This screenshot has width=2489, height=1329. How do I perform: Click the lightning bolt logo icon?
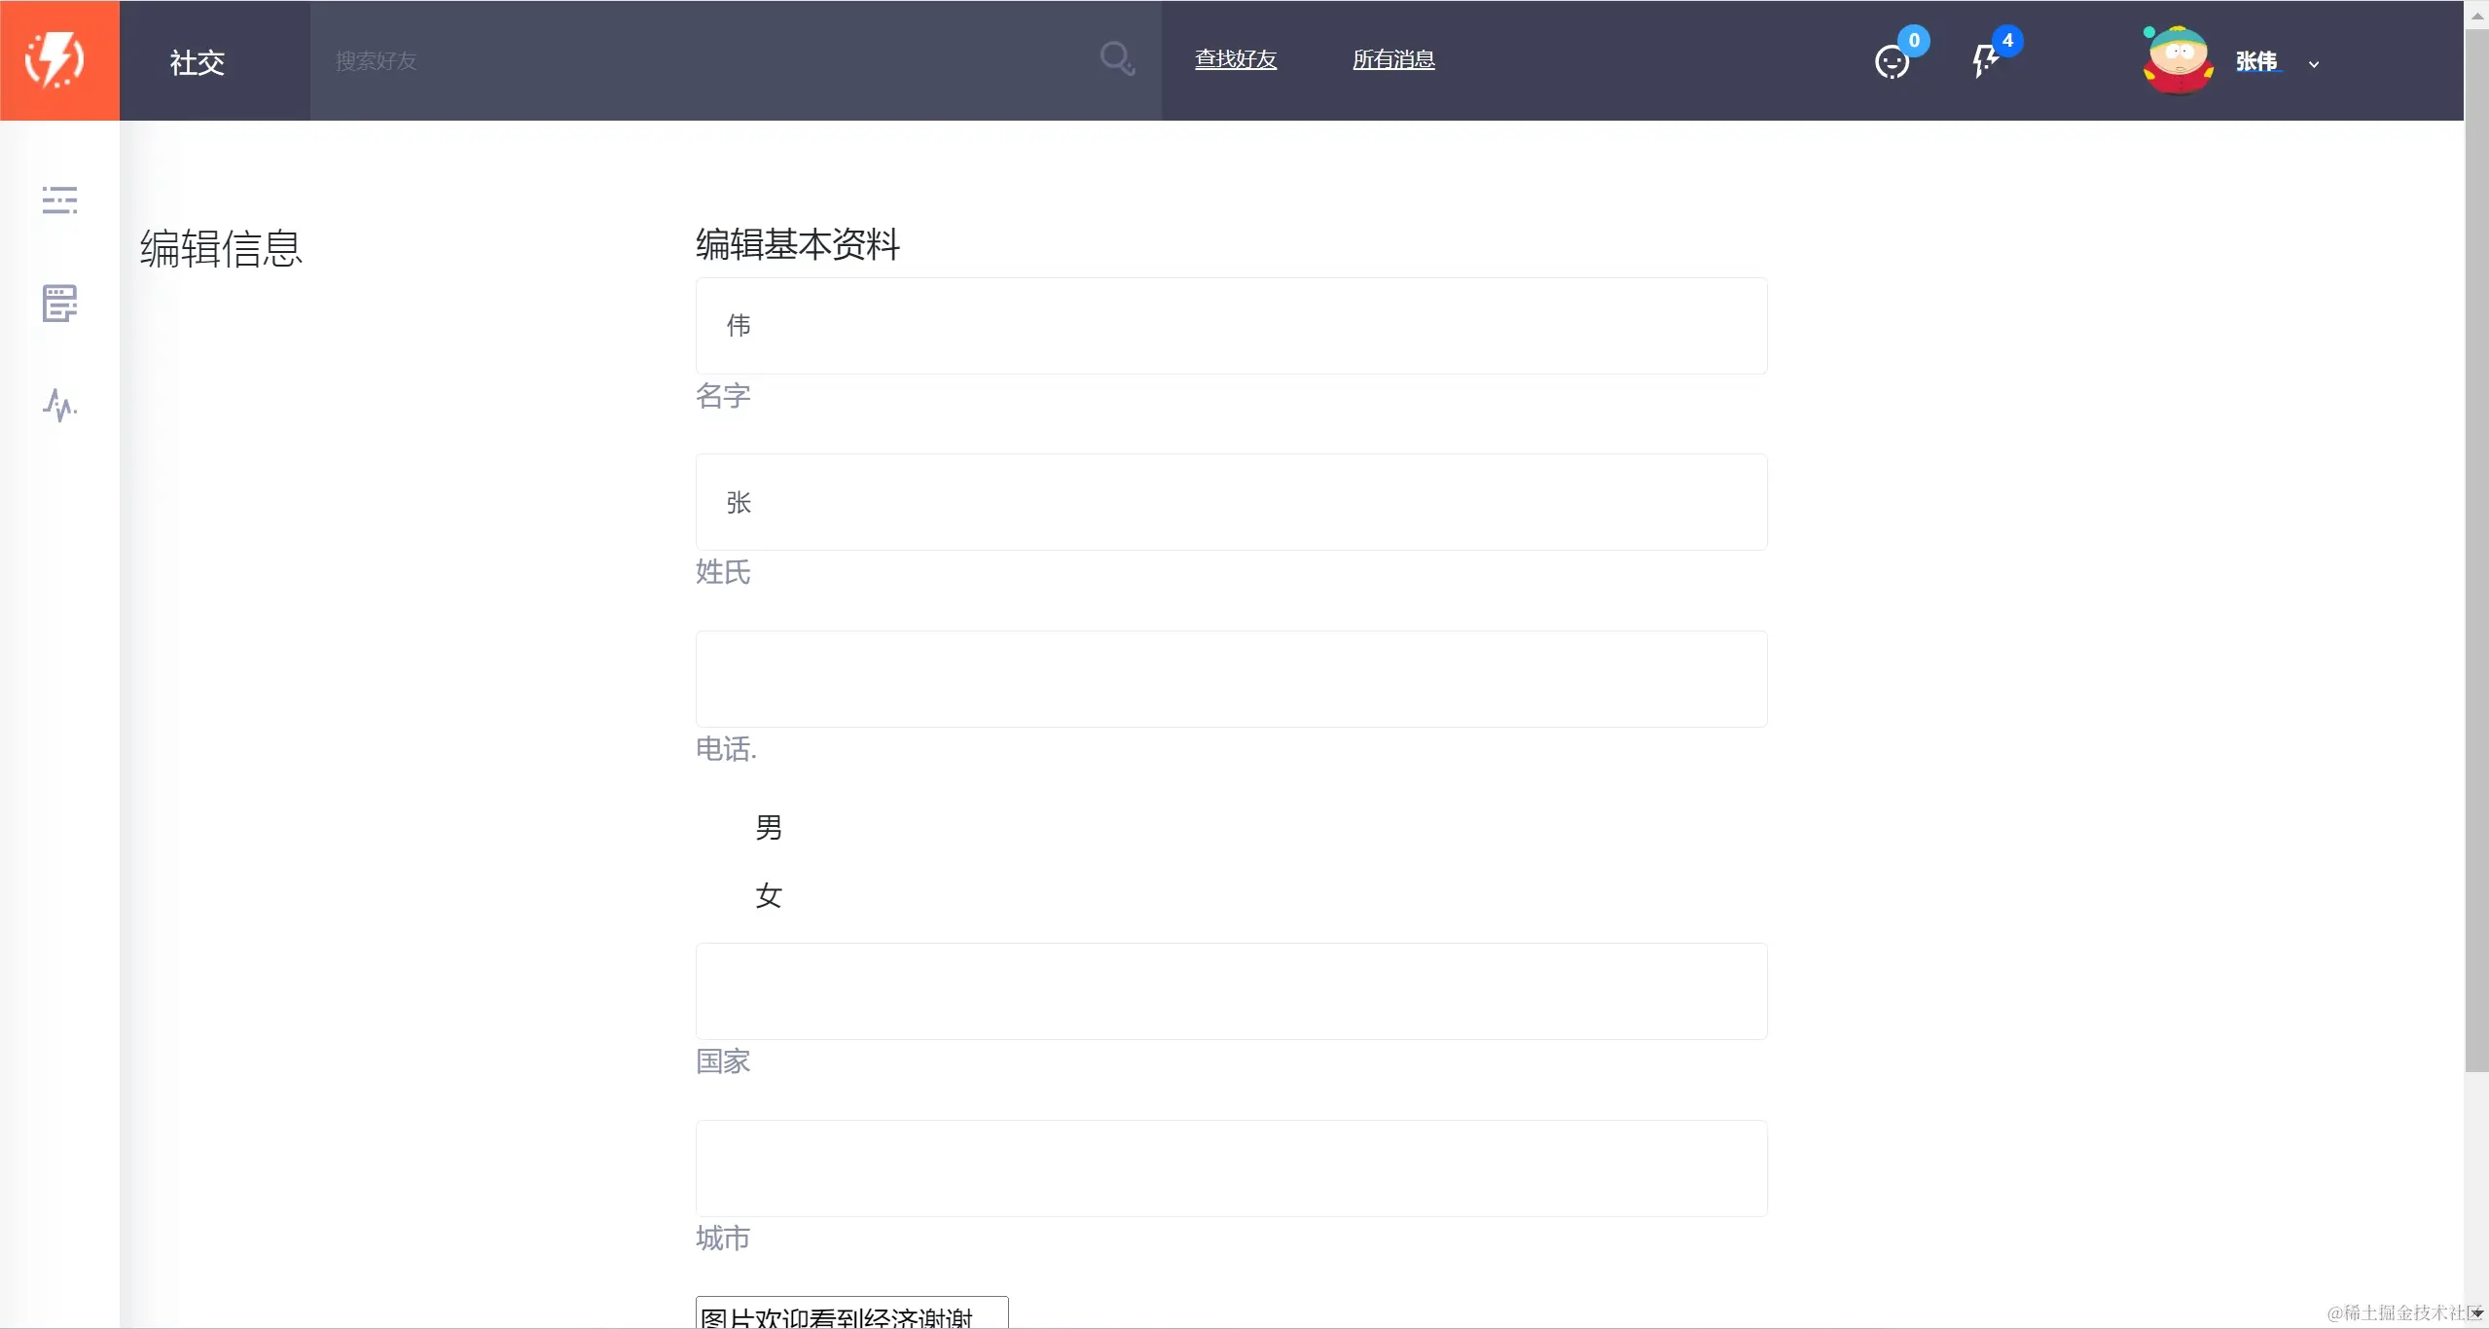click(x=55, y=60)
